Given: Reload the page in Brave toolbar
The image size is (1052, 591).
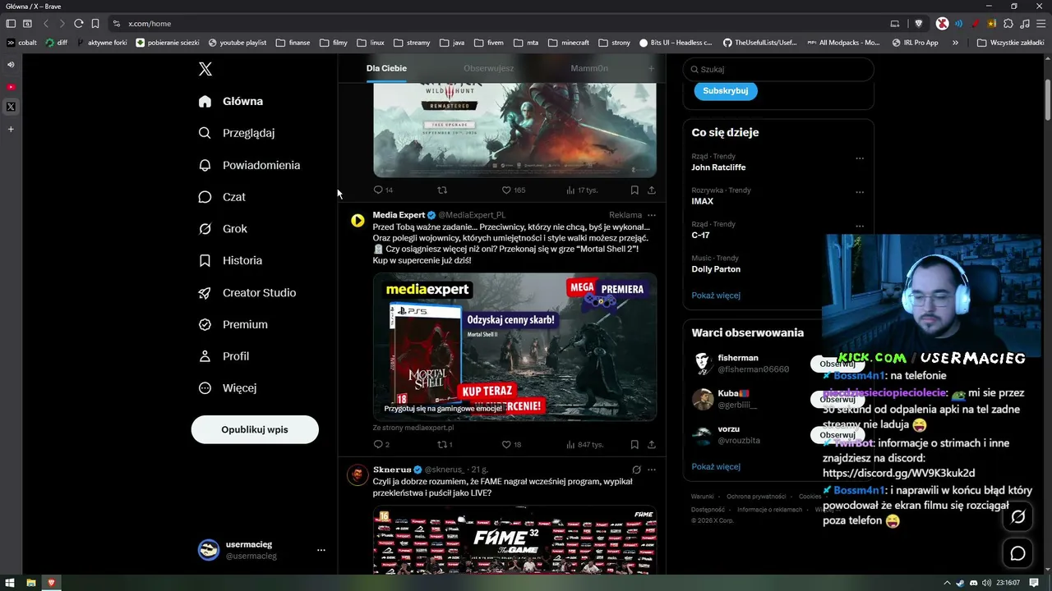Looking at the screenshot, I should coord(79,24).
